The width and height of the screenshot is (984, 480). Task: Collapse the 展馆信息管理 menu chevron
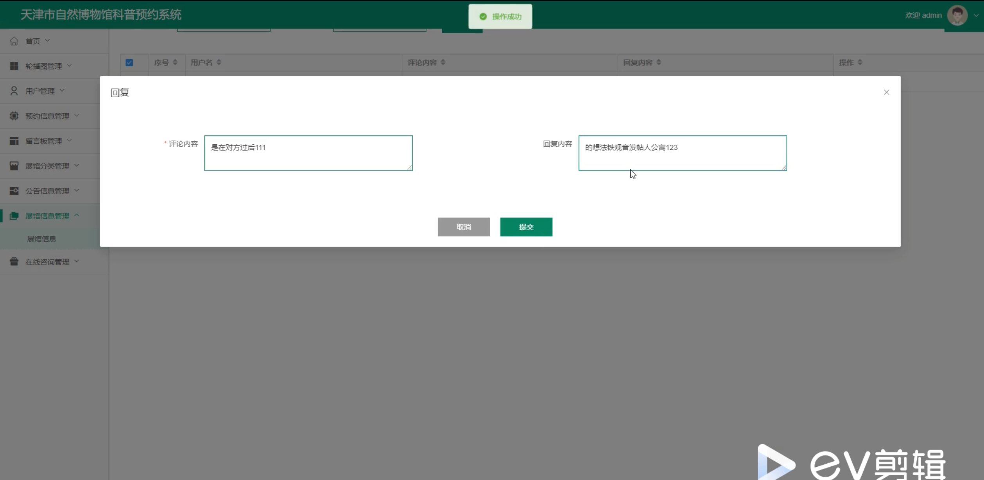77,215
